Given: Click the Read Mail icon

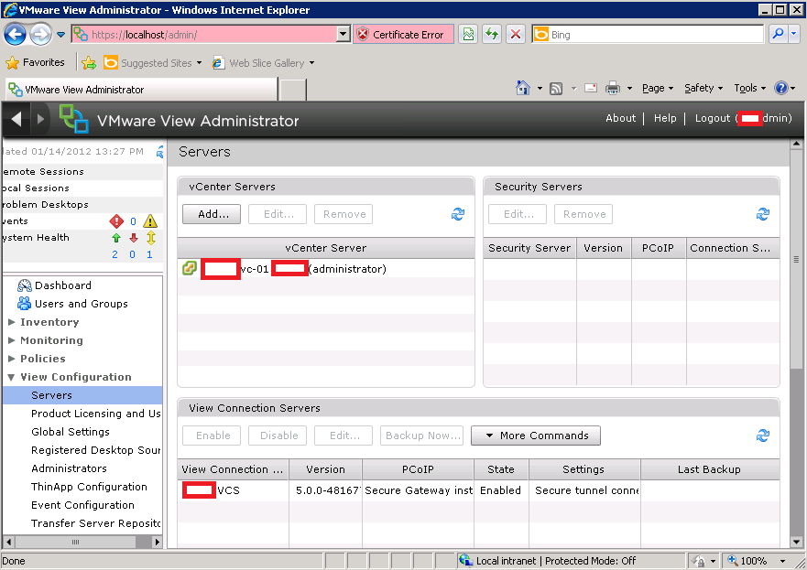Looking at the screenshot, I should click(x=591, y=88).
